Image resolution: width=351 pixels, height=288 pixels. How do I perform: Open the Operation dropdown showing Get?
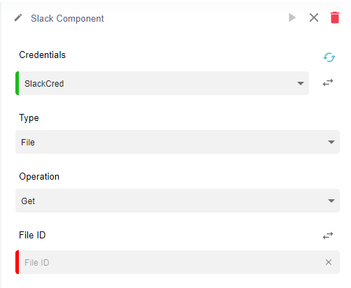coord(178,201)
